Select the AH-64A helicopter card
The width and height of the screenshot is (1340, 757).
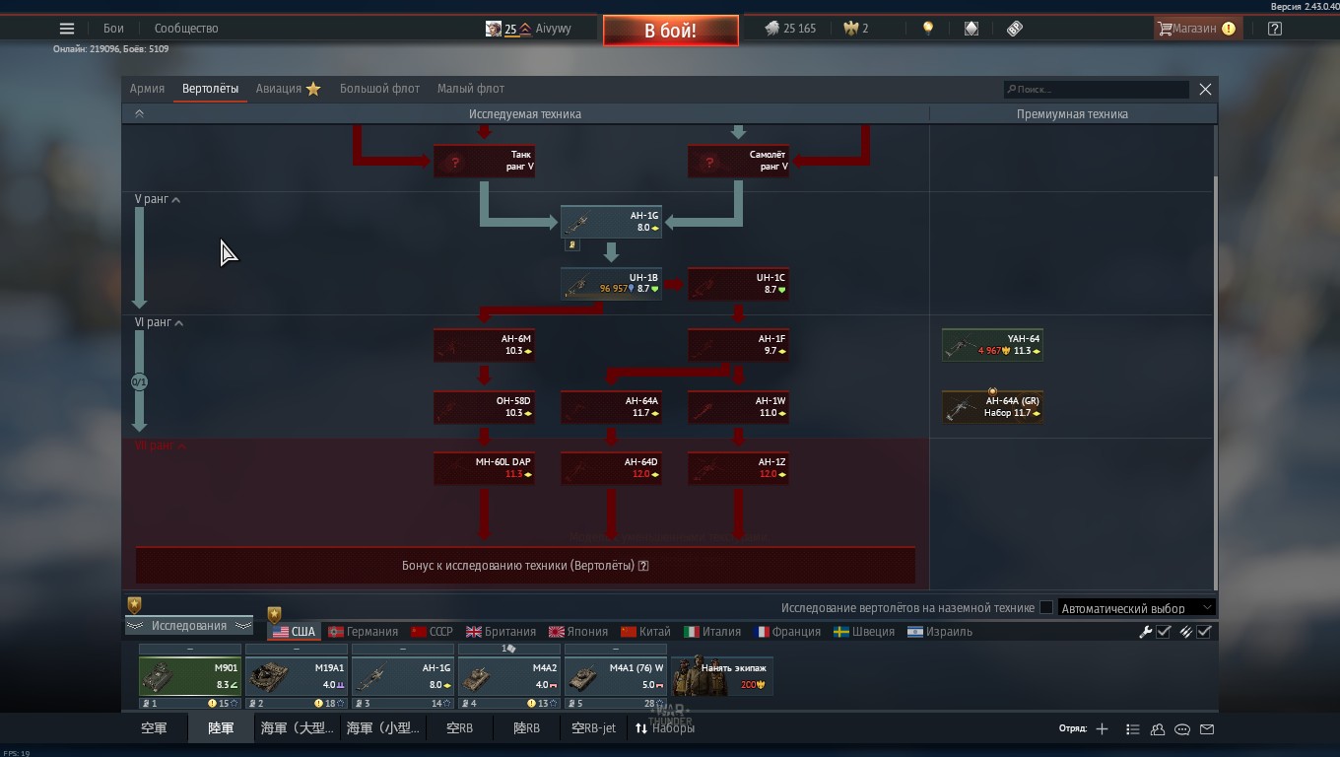(611, 407)
